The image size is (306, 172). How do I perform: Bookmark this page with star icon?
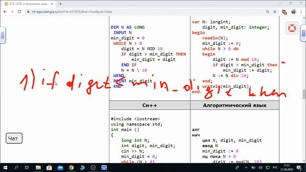275,11
